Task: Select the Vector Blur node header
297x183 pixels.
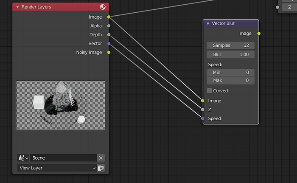Action: [x=231, y=23]
